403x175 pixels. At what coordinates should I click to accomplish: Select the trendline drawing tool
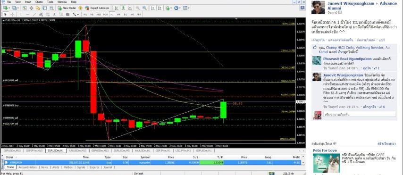point(34,15)
